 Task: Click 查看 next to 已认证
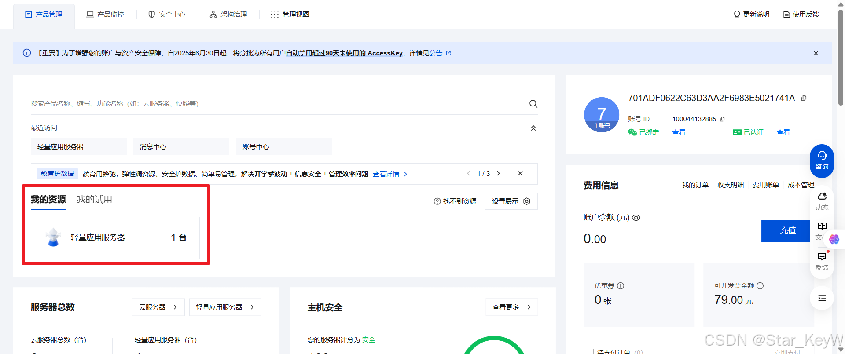coord(783,132)
